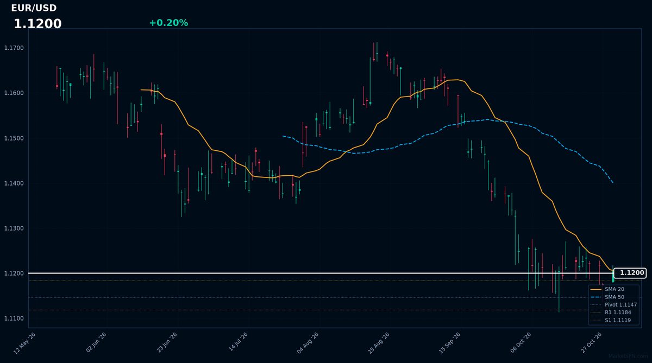Click the 1.1400 y-axis label
The width and height of the screenshot is (652, 363).
[13, 183]
